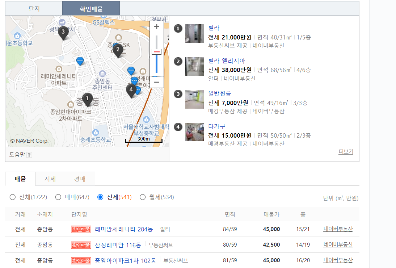Zoom out the map with minus button
396x268 pixels.
tap(157, 82)
